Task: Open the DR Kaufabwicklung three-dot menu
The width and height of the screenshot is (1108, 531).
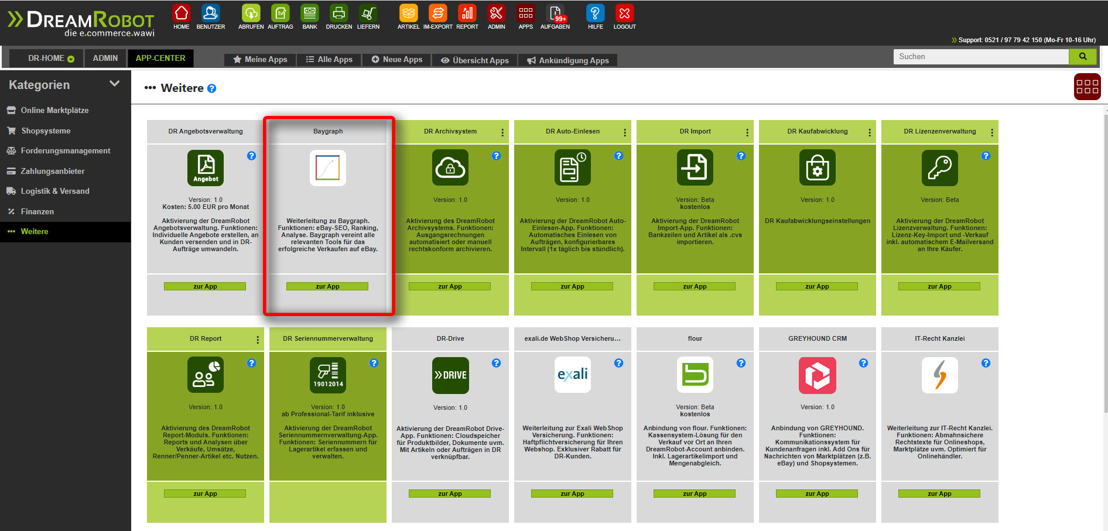Action: coord(870,132)
